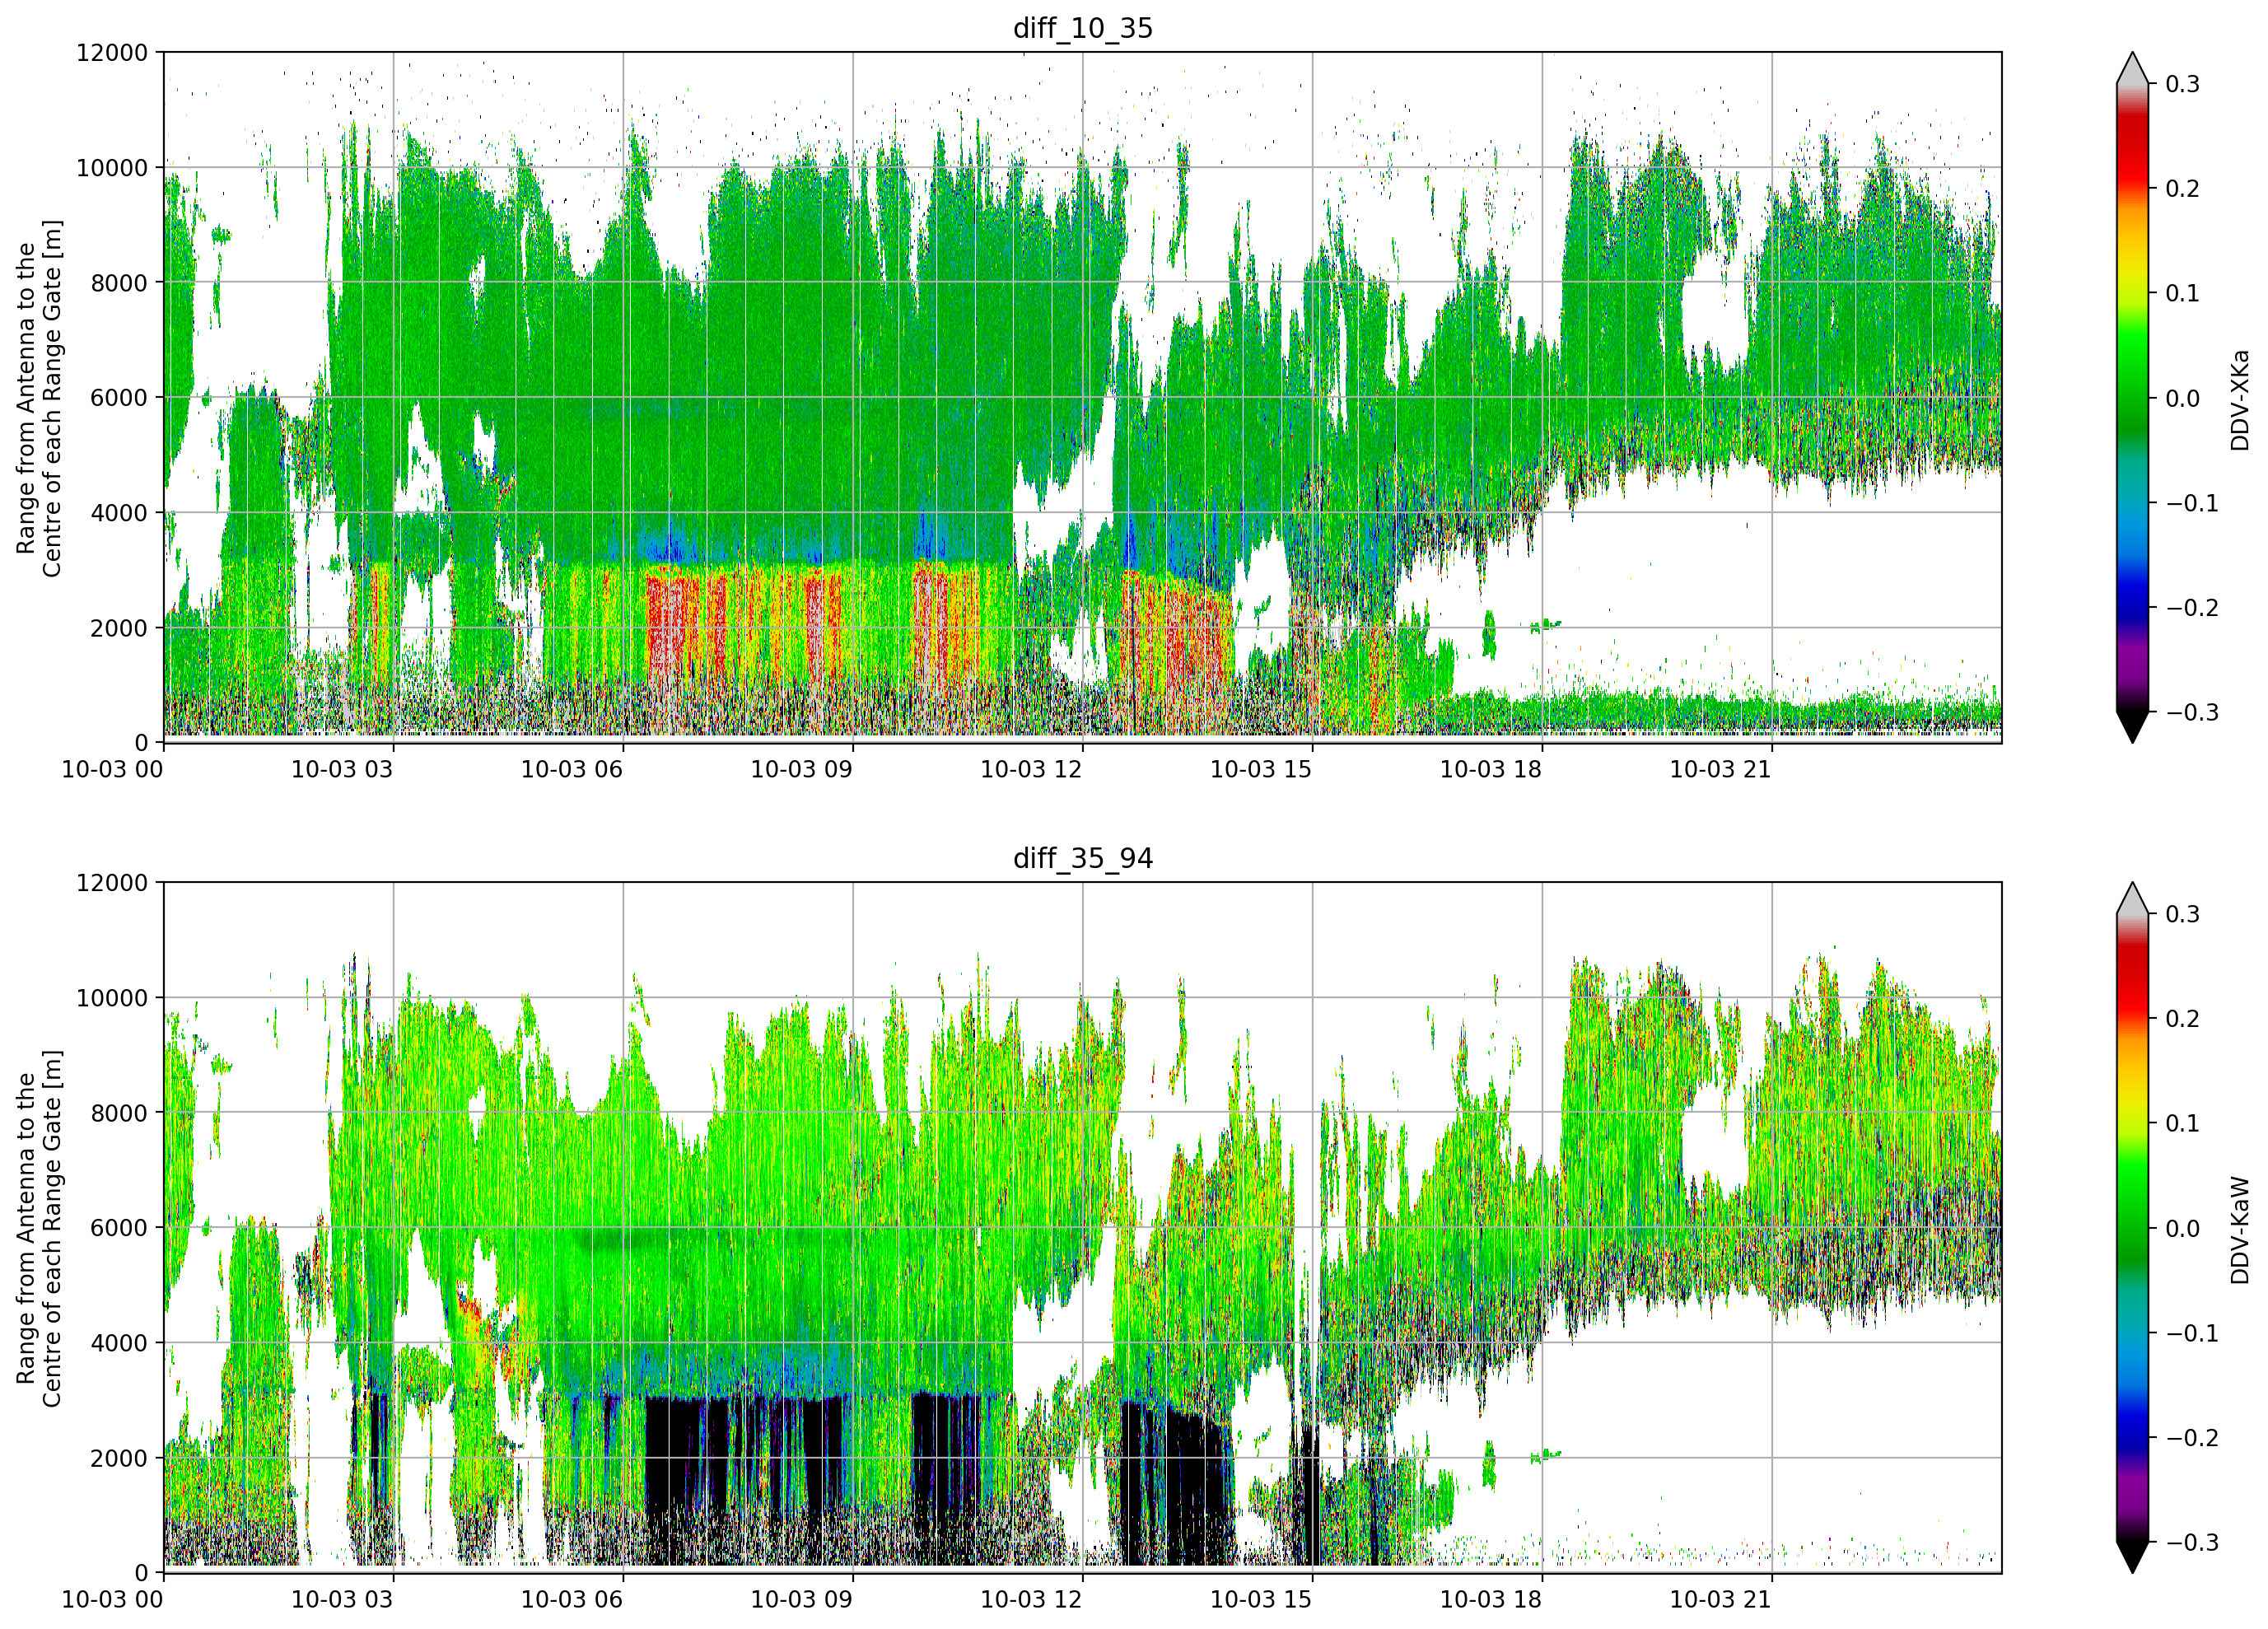This screenshot has width=2268, height=1629.
Task: Select the 10-03 09 x-tick under diff_35_94
Action: tap(802, 1599)
